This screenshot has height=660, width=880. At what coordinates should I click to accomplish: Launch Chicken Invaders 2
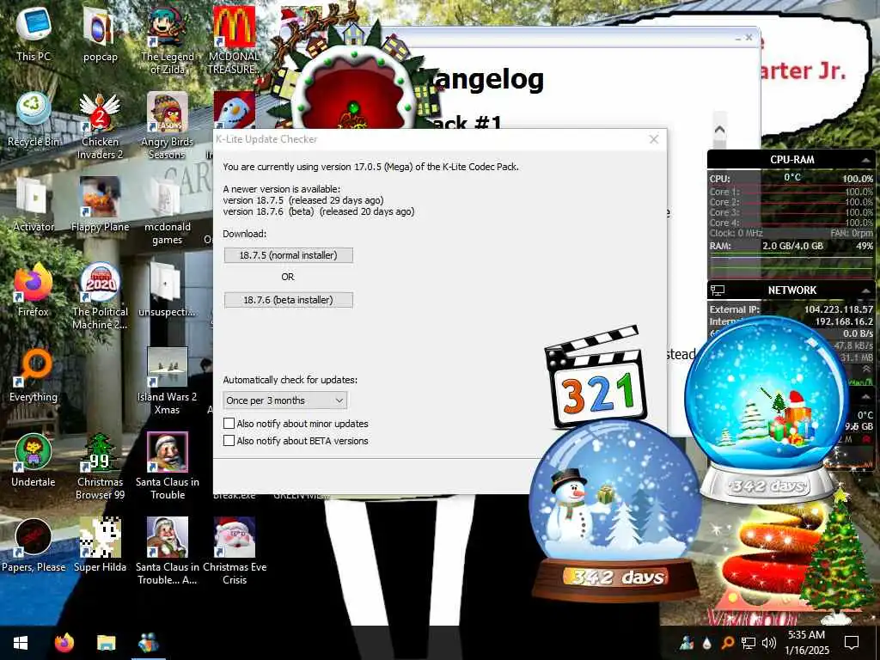[x=100, y=125]
